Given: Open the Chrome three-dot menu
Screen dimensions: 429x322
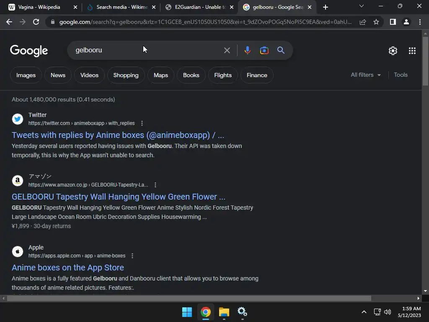Looking at the screenshot, I should pos(420,22).
